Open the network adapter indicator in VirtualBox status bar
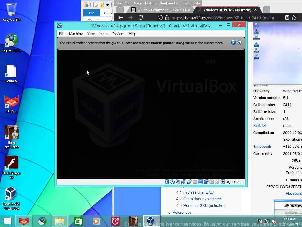The height and width of the screenshot is (227, 302). [x=183, y=182]
